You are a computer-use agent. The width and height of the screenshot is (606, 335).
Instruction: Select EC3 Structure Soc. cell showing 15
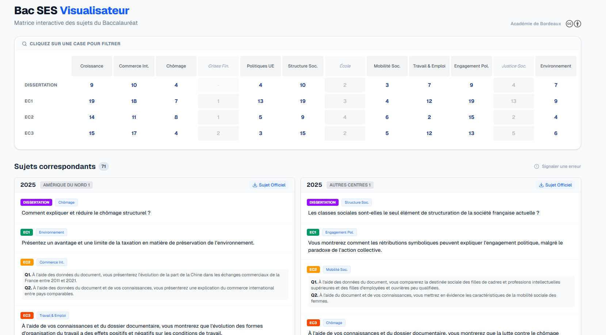pos(302,133)
